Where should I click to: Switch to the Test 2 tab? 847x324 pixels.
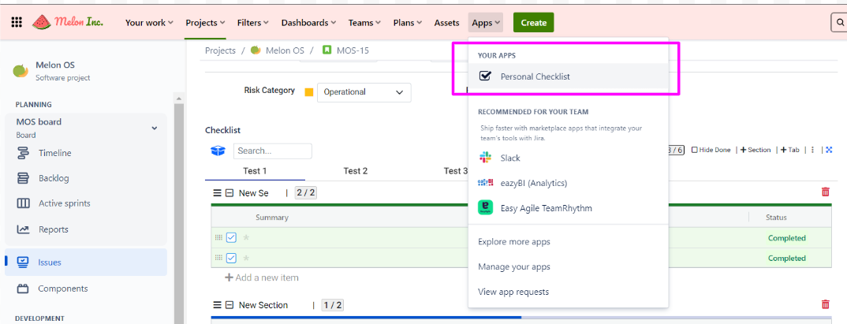point(355,171)
